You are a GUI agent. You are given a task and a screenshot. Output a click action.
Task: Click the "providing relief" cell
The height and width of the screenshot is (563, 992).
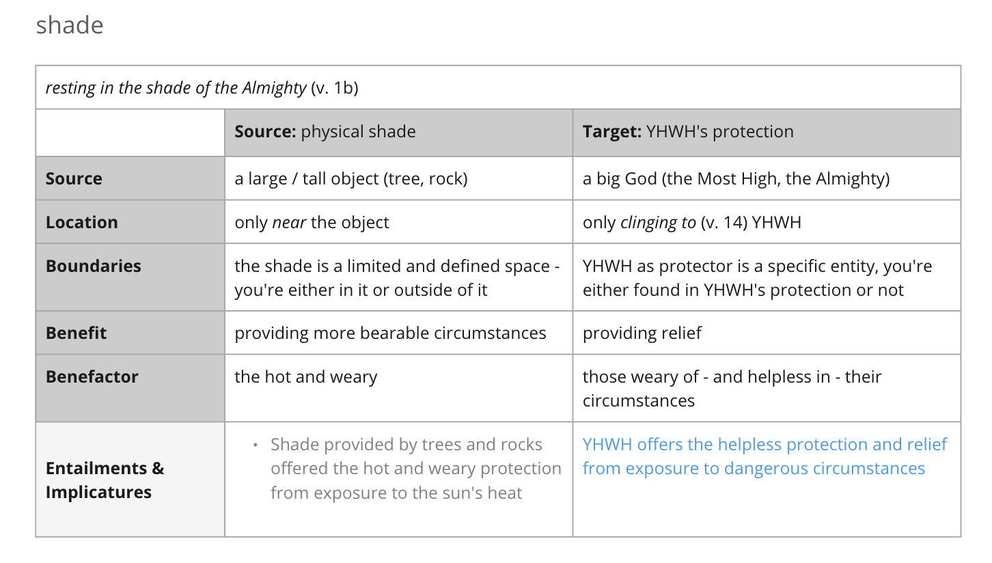(x=642, y=333)
